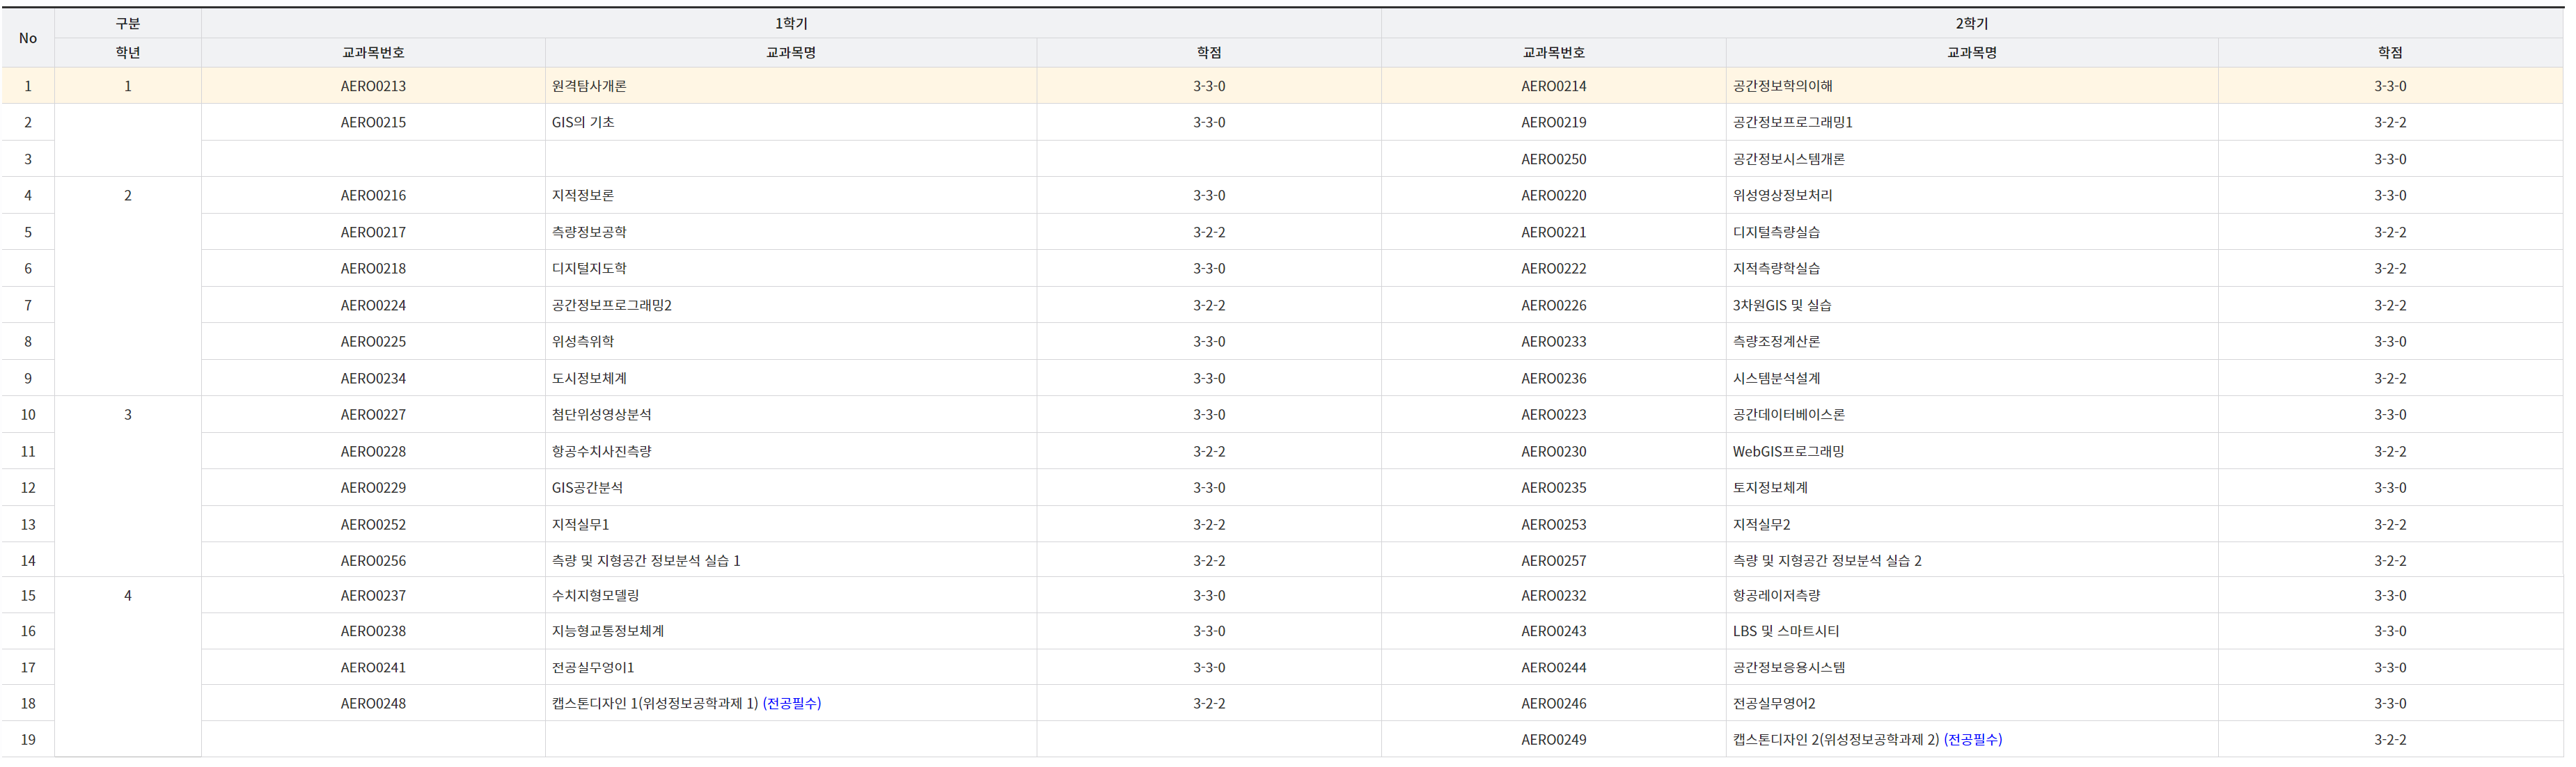
Task: Click 공간데이터베이스론 course name
Action: coord(1788,414)
